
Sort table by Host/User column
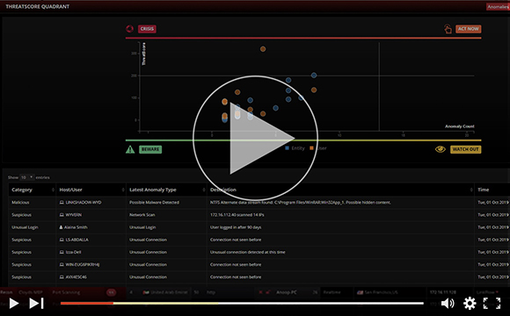(91, 190)
